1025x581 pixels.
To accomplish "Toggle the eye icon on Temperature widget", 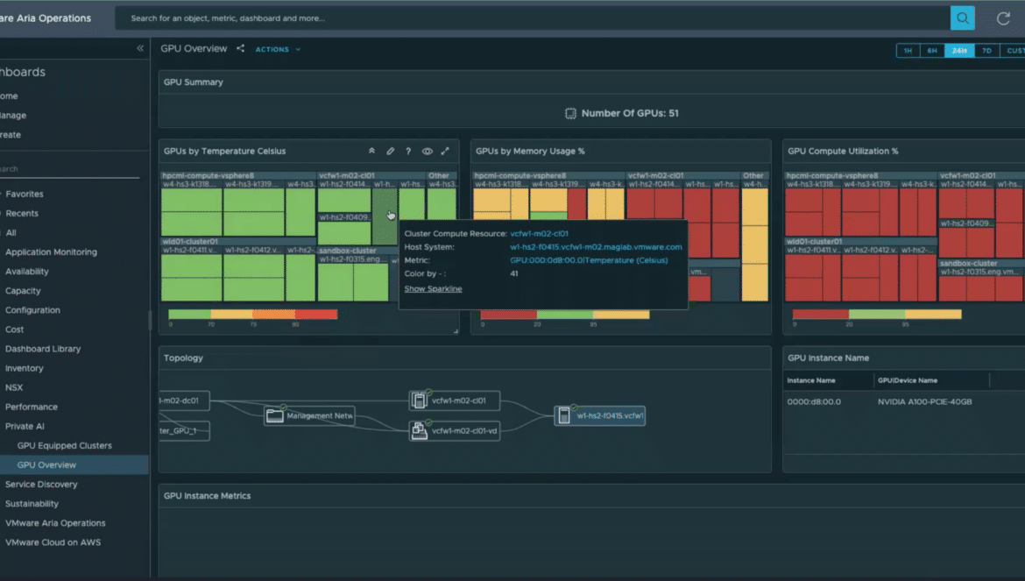I will tap(427, 151).
